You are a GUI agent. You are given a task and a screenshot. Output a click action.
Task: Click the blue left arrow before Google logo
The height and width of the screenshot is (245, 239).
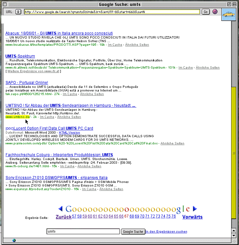tap(60, 209)
